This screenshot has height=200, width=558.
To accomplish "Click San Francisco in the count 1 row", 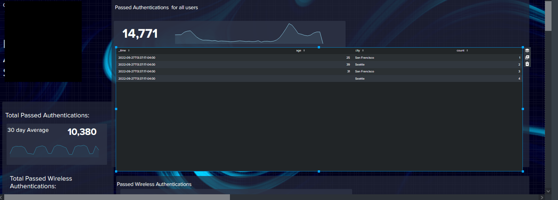I will pyautogui.click(x=364, y=58).
